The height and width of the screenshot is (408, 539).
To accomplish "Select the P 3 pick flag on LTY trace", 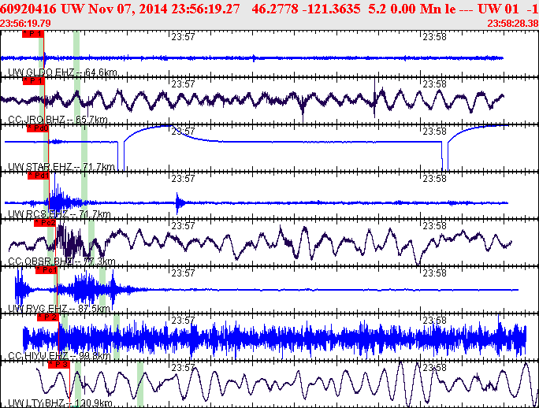I will point(59,365).
